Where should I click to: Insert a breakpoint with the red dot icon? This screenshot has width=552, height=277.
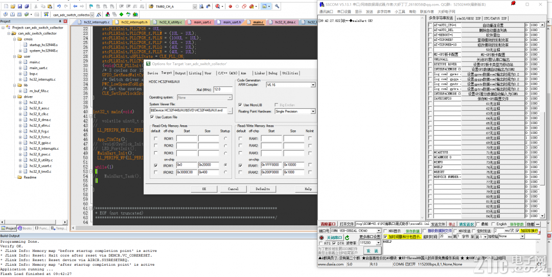point(230,6)
